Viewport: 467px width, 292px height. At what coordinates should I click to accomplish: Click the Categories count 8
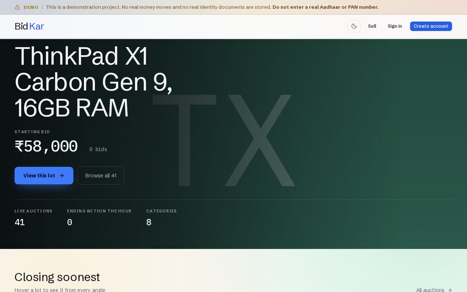point(149,222)
